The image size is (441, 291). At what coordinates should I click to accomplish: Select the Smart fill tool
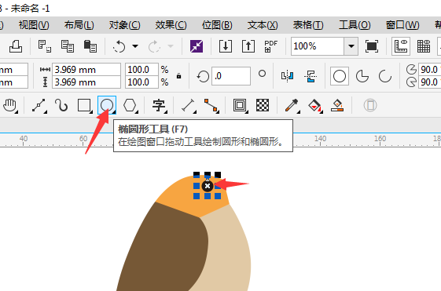337,106
